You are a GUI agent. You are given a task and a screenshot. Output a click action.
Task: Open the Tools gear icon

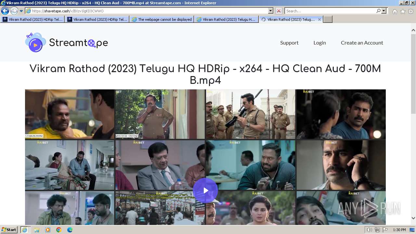[x=411, y=11]
